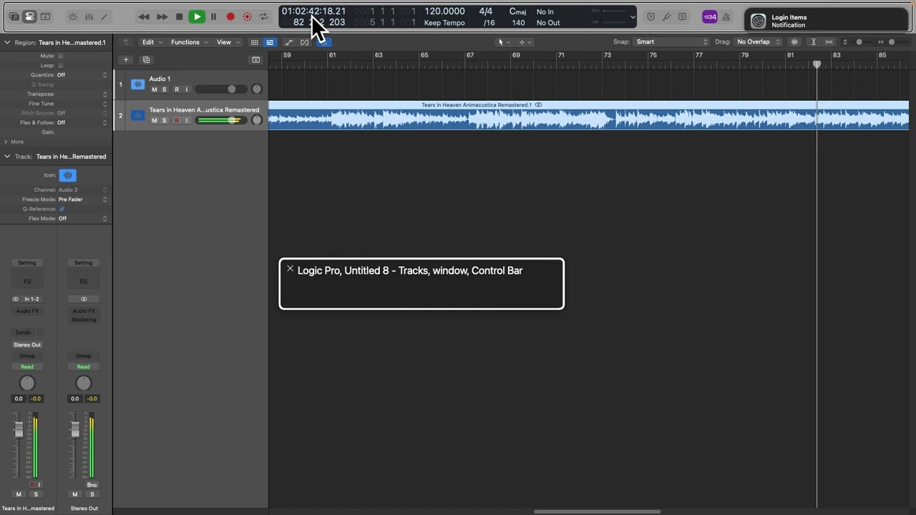Collapse the Region inspector section
916x515 pixels.
pos(7,42)
